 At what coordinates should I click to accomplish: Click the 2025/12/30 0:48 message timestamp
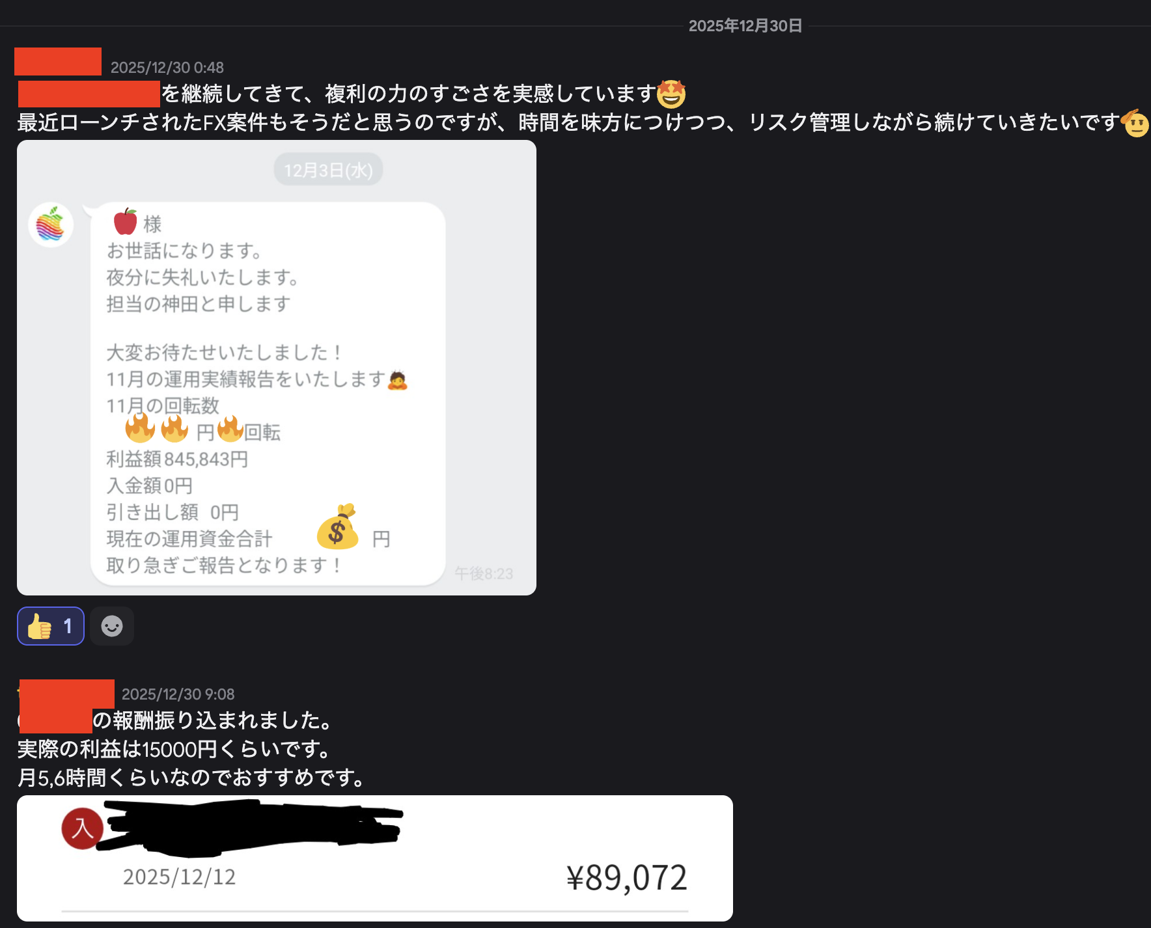pyautogui.click(x=167, y=68)
